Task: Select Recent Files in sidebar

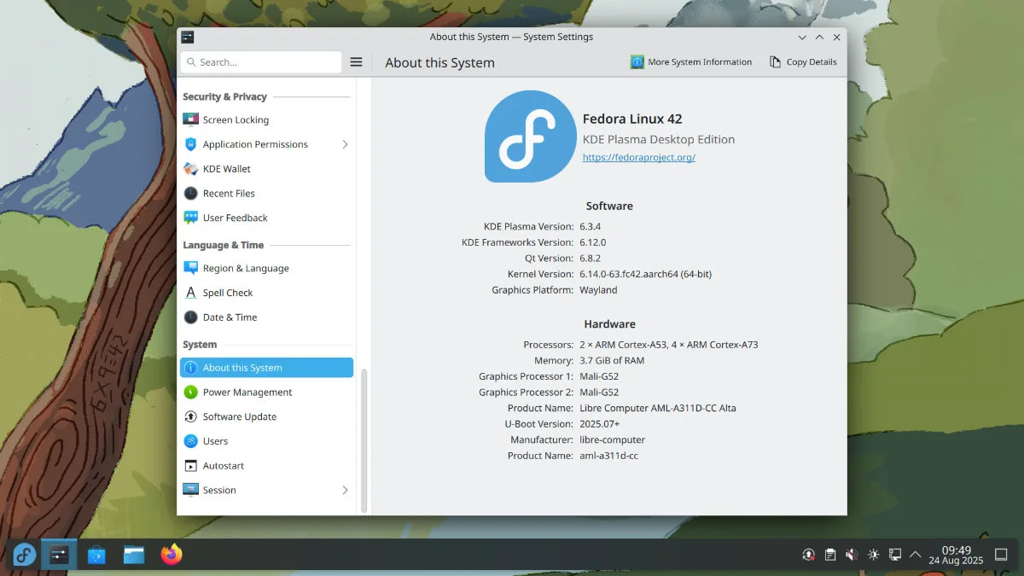Action: (229, 194)
